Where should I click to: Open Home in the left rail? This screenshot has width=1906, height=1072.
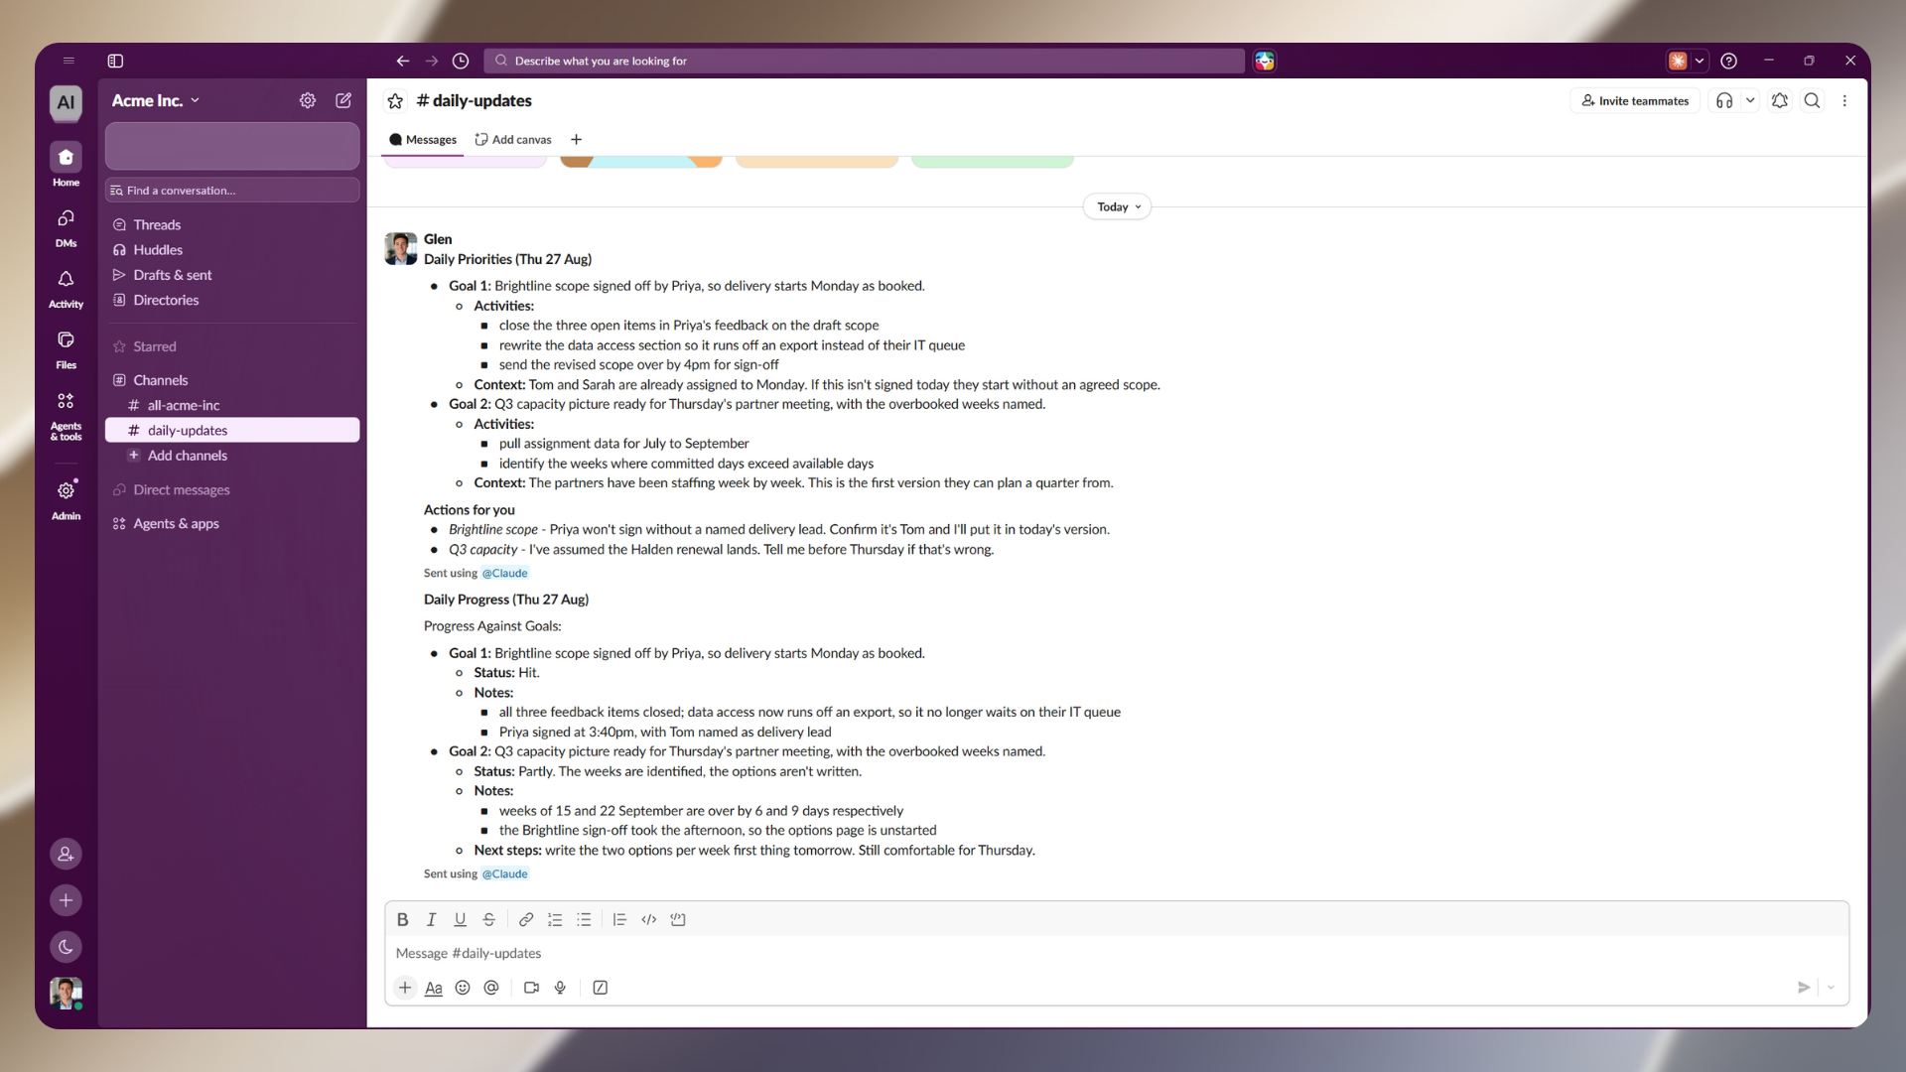(66, 164)
